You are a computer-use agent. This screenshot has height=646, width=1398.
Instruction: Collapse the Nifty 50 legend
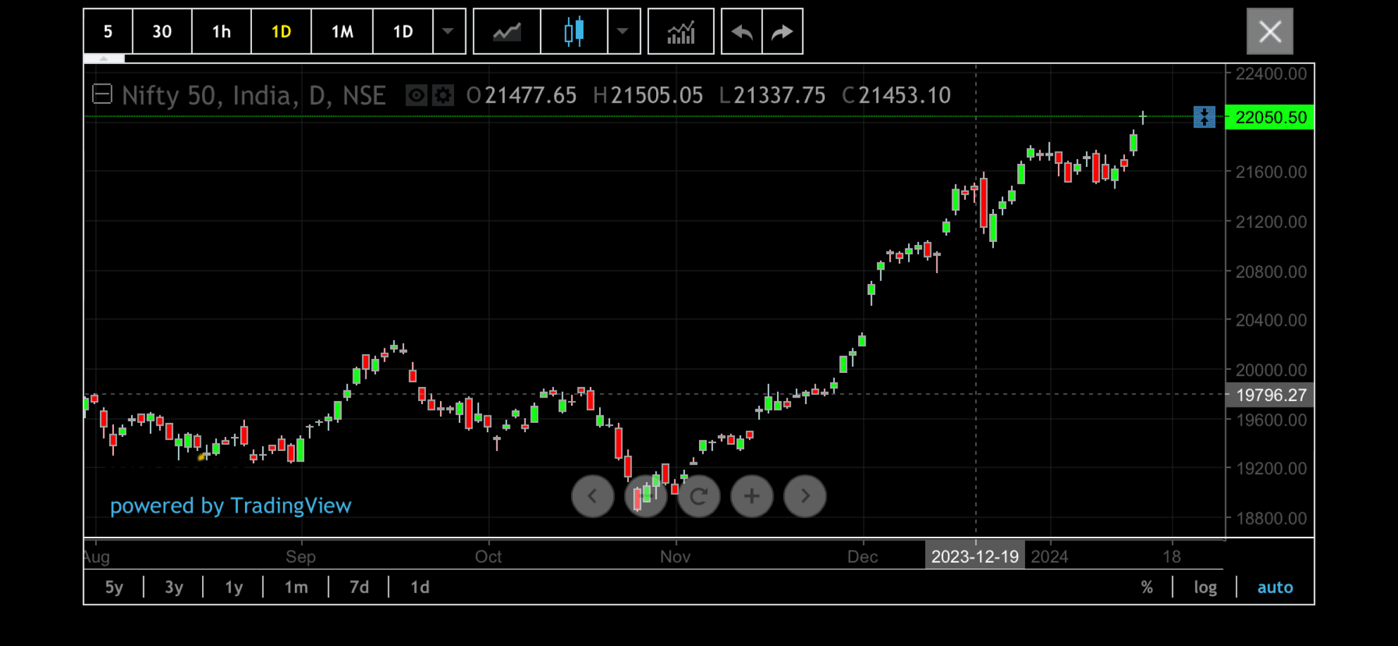pyautogui.click(x=102, y=95)
